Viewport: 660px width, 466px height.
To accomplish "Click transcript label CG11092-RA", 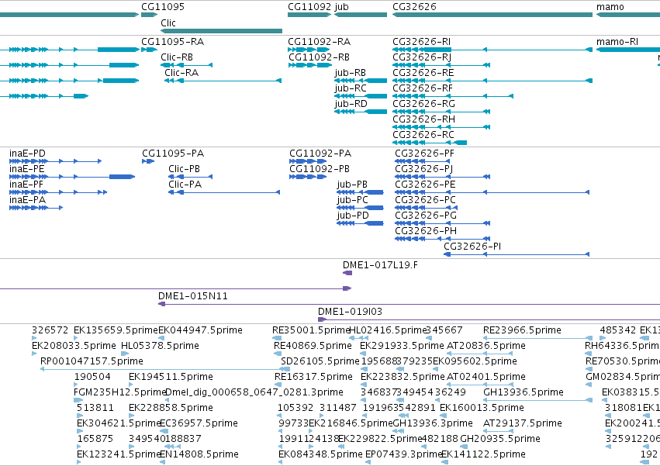I will 319,42.
